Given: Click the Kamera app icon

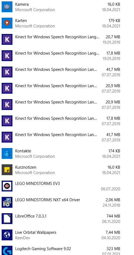Looking at the screenshot, I should 7,7.
